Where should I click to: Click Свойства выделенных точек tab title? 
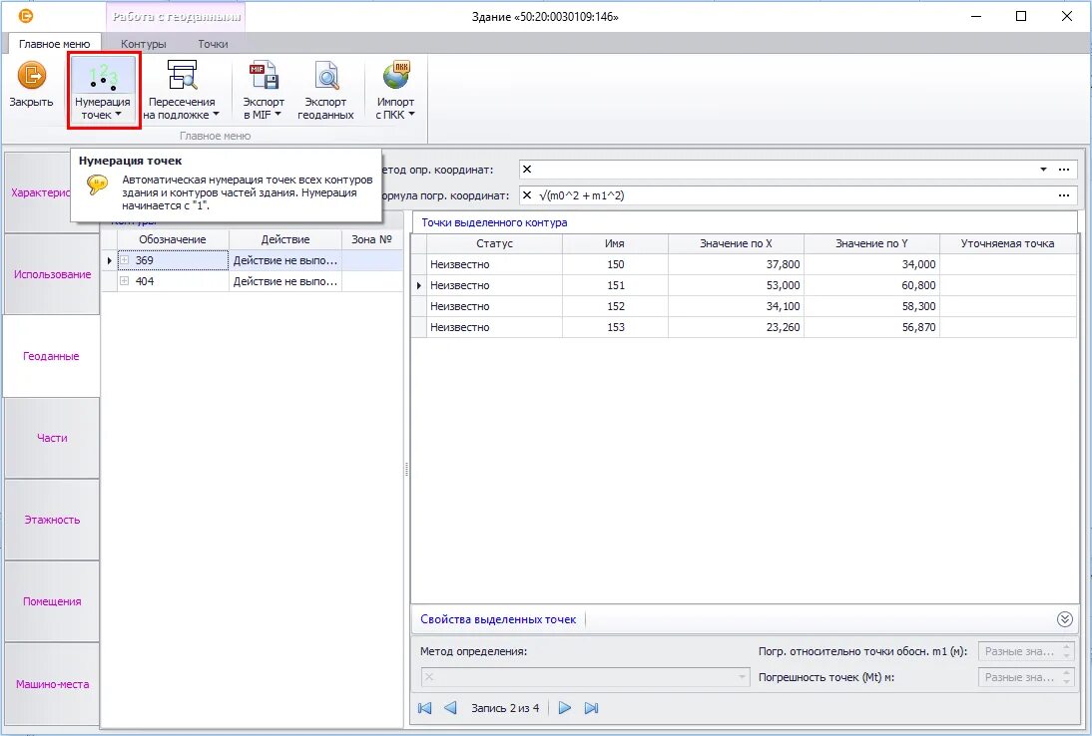point(498,619)
